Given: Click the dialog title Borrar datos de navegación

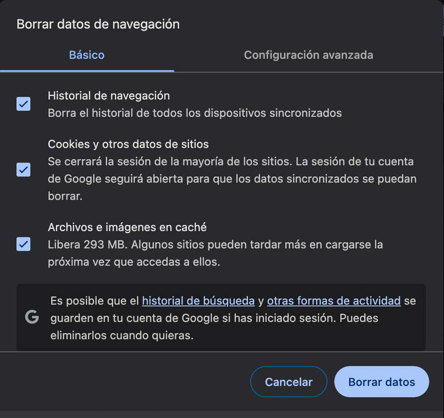Looking at the screenshot, I should point(98,24).
